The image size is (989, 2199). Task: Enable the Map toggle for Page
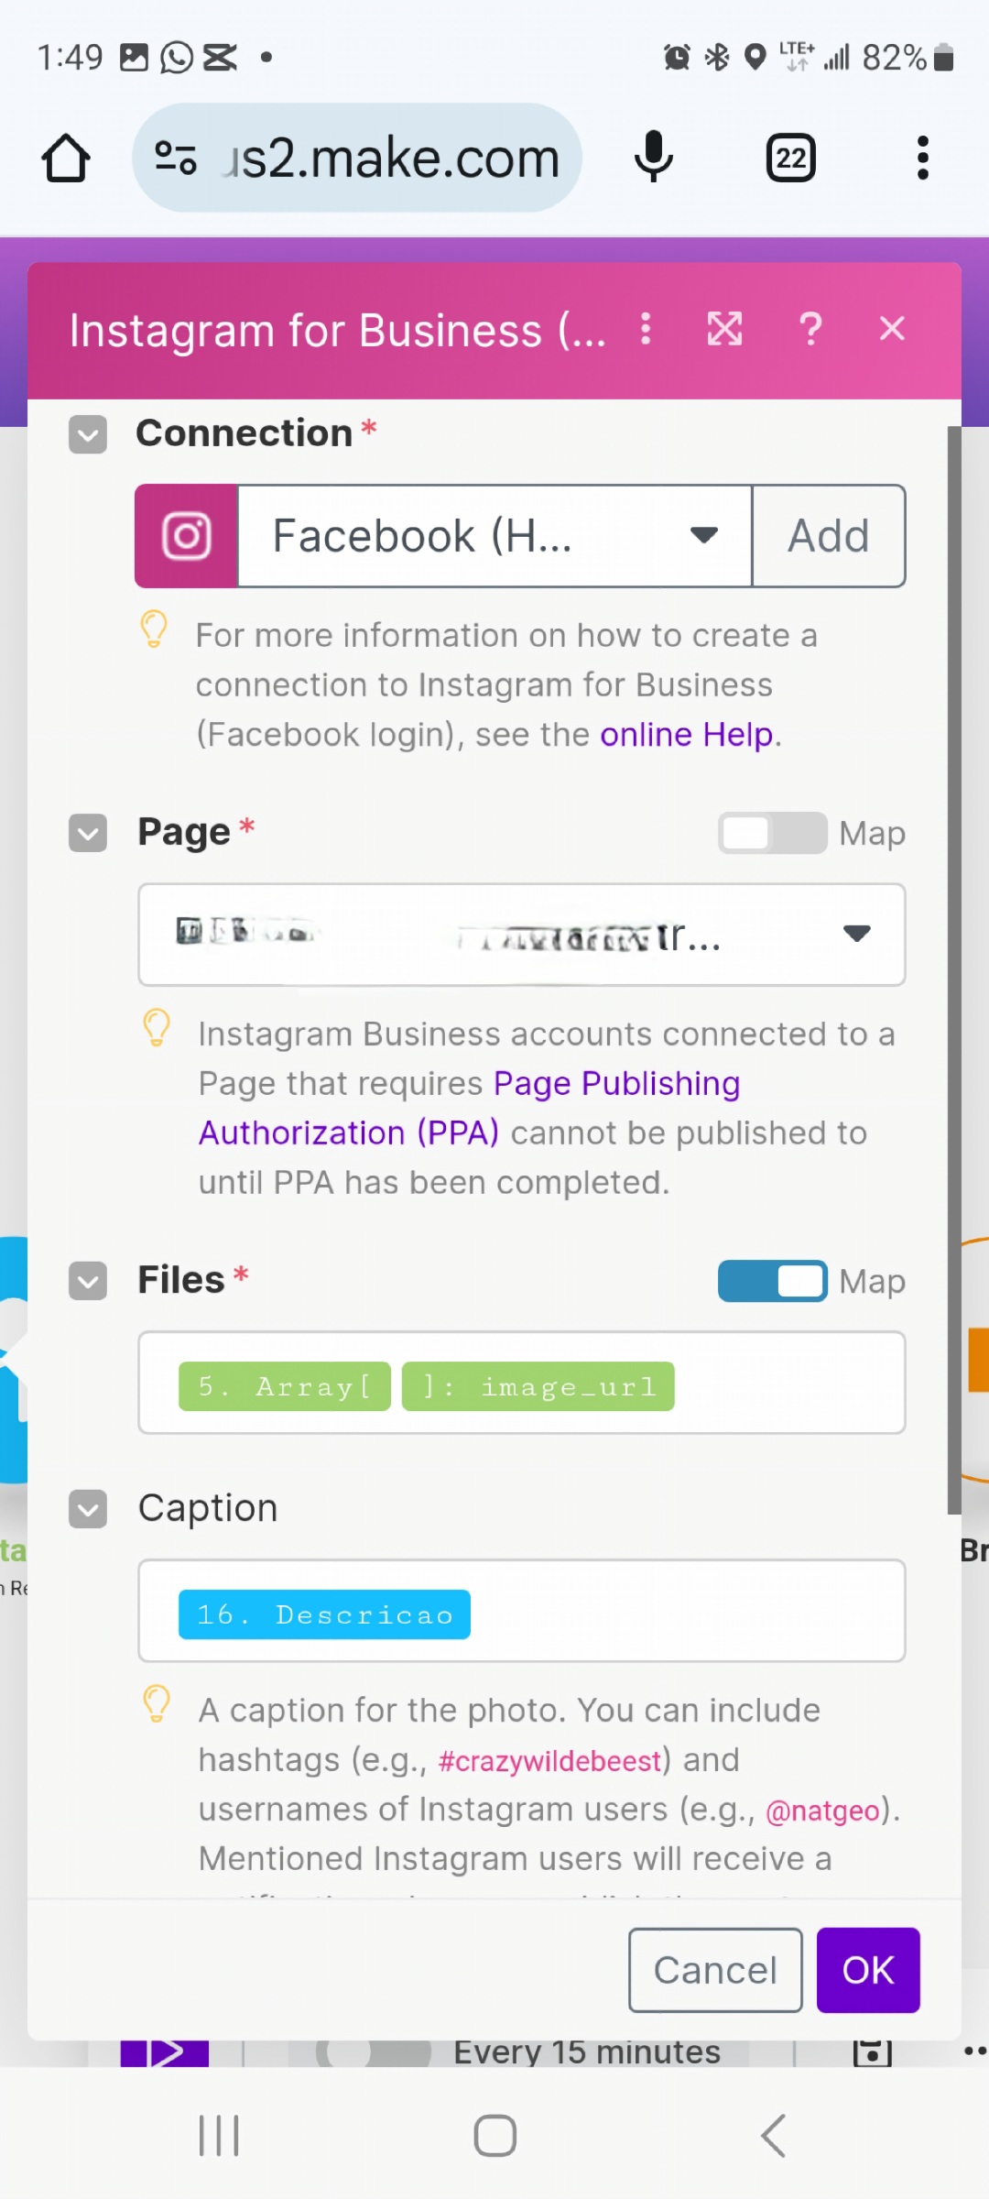tap(772, 833)
